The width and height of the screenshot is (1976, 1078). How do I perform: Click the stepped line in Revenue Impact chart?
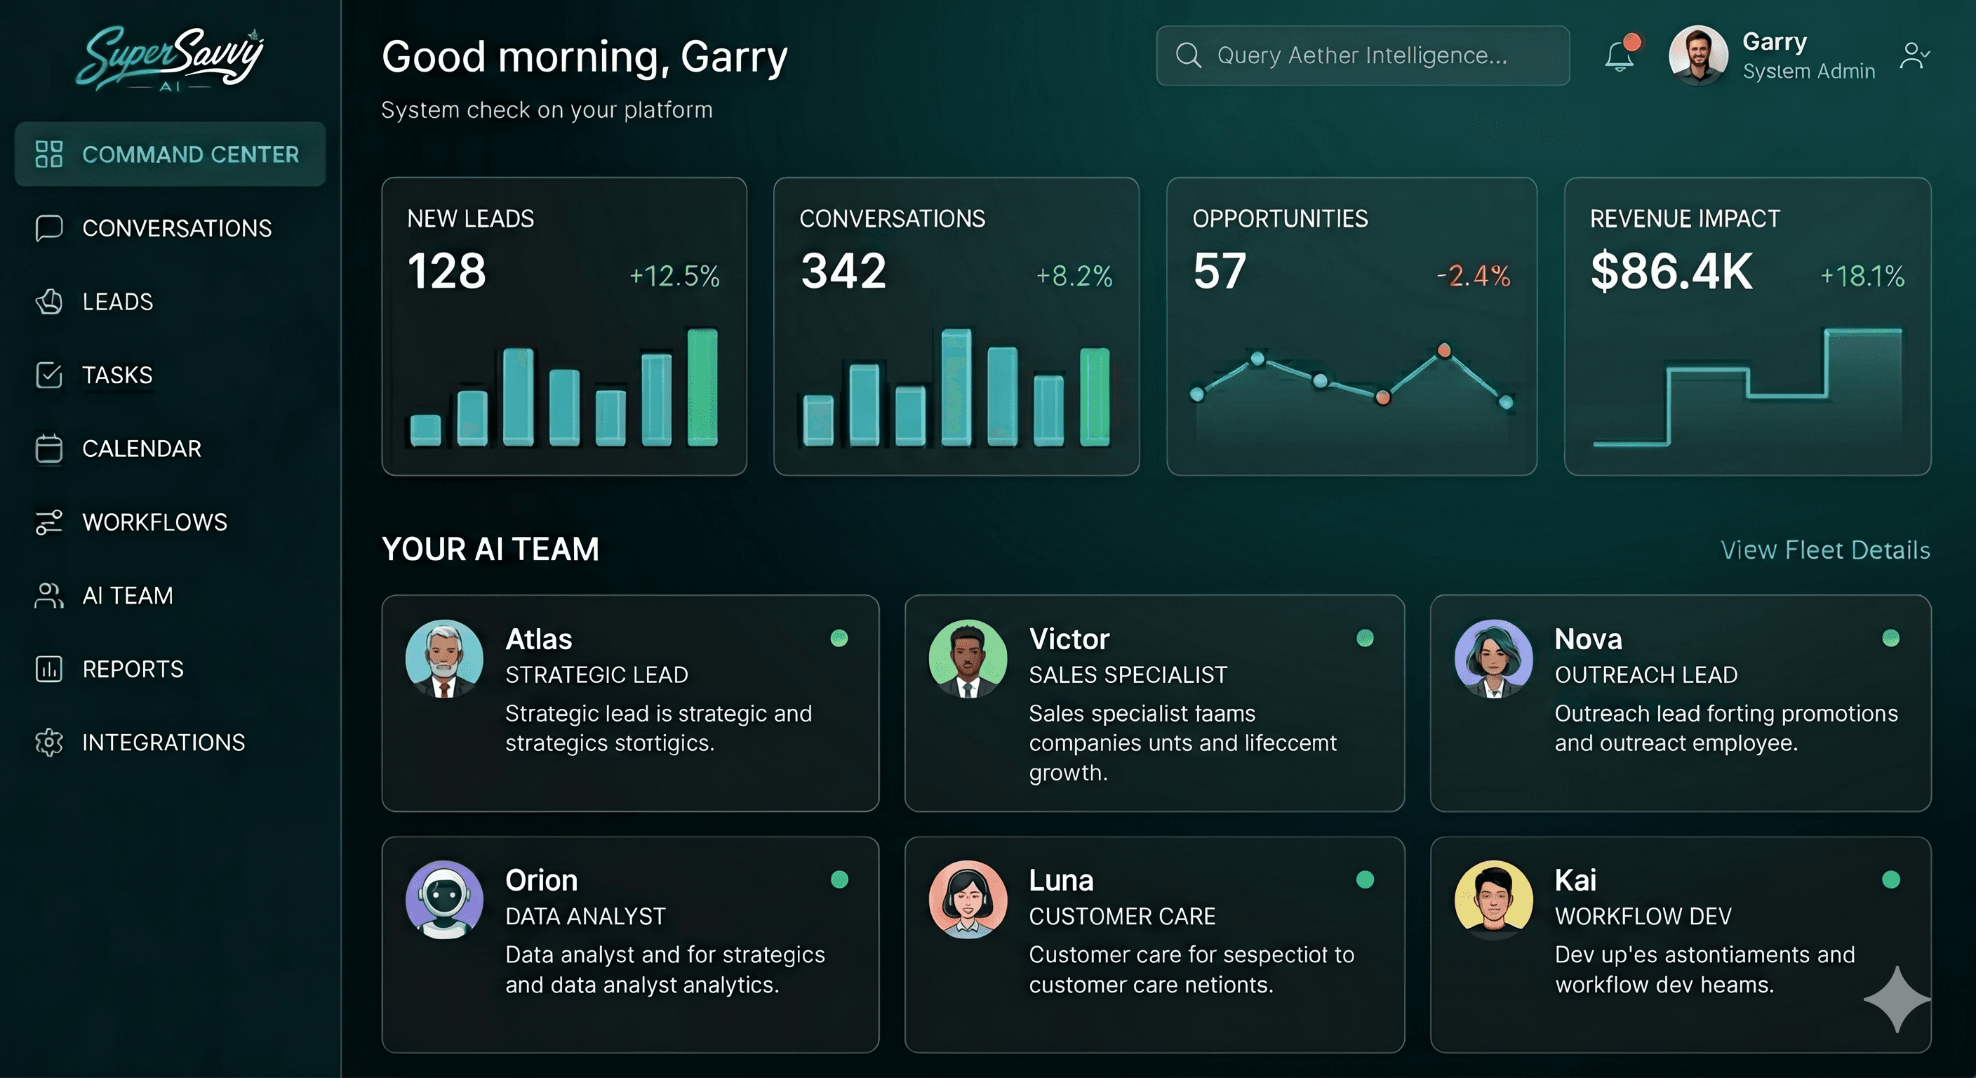1747,387
